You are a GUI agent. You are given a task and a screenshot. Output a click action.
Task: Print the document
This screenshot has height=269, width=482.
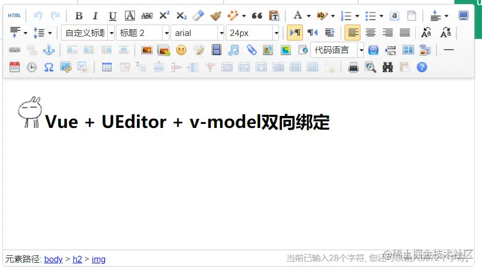353,67
